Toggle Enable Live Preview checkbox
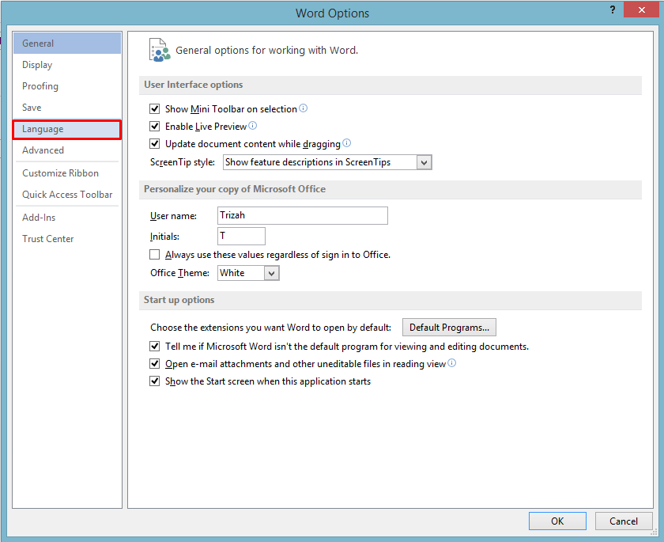 click(155, 127)
